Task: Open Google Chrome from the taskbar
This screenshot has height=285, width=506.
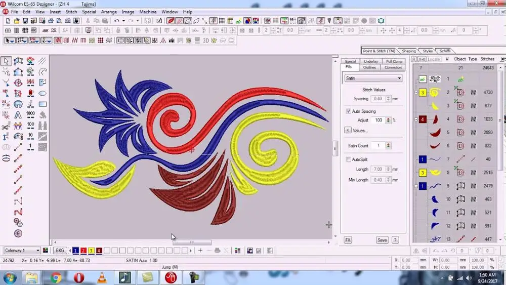Action: (56, 277)
